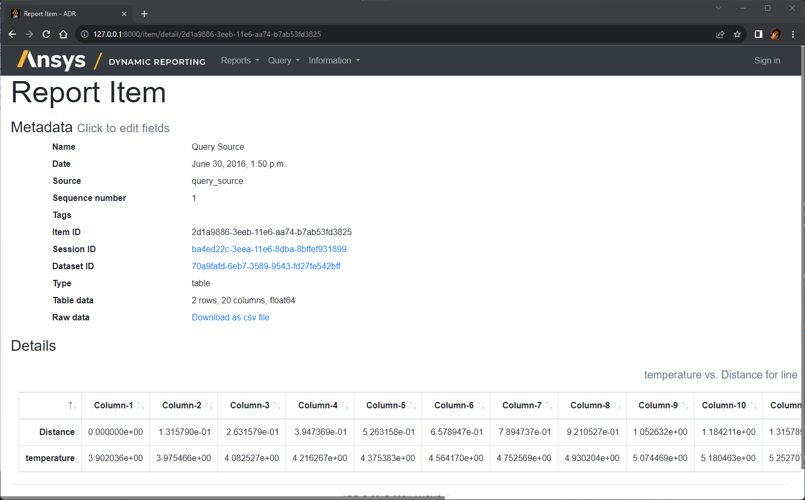Open a new browser tab

144,14
